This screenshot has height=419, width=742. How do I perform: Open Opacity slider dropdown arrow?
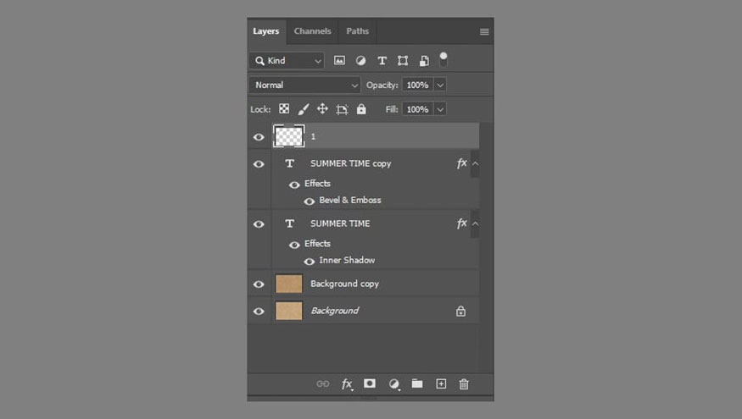(440, 85)
